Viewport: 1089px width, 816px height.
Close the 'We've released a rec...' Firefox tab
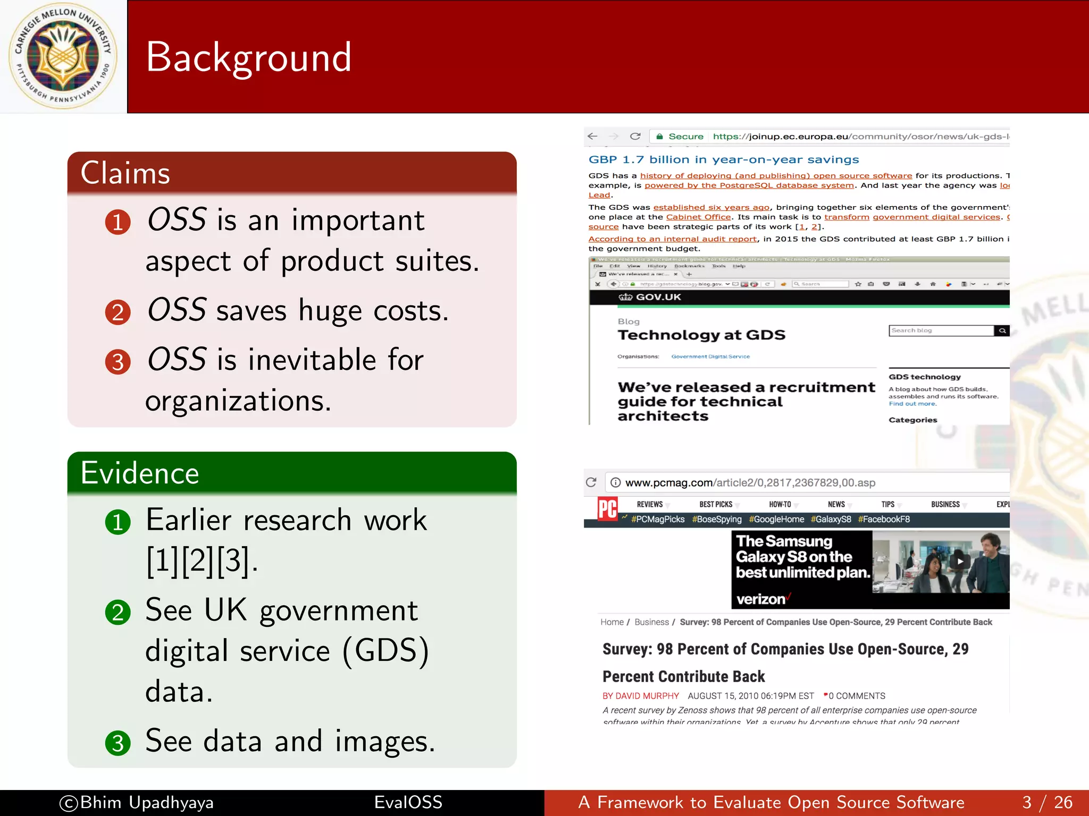[x=676, y=274]
